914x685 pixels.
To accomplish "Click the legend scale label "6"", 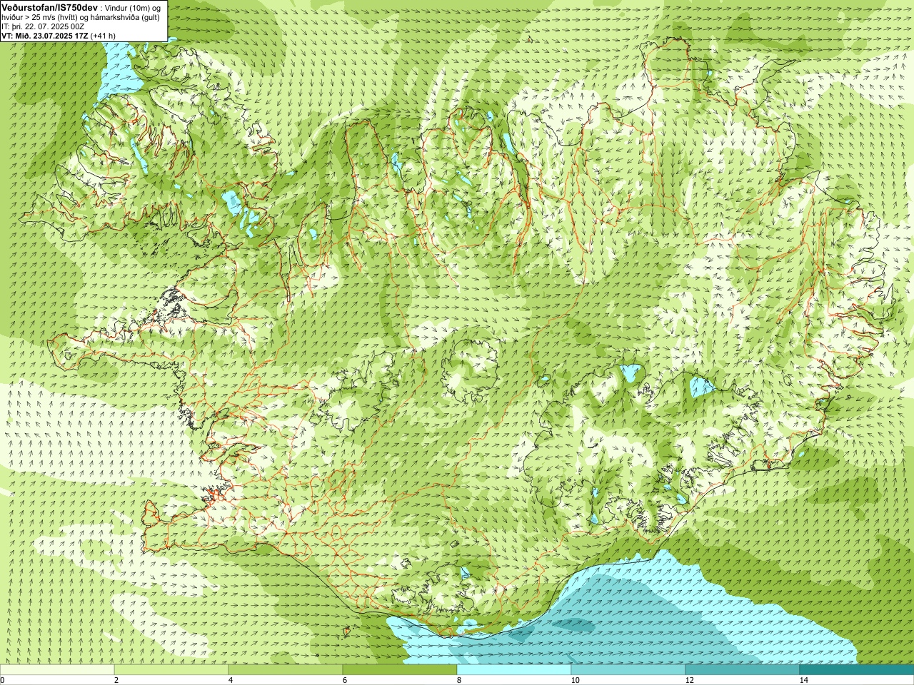I will click(x=345, y=680).
